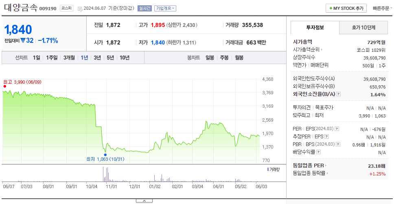The height and width of the screenshot is (204, 394).
Task: Click the help icon next to 추정PER EPS
Action: [x=326, y=137]
